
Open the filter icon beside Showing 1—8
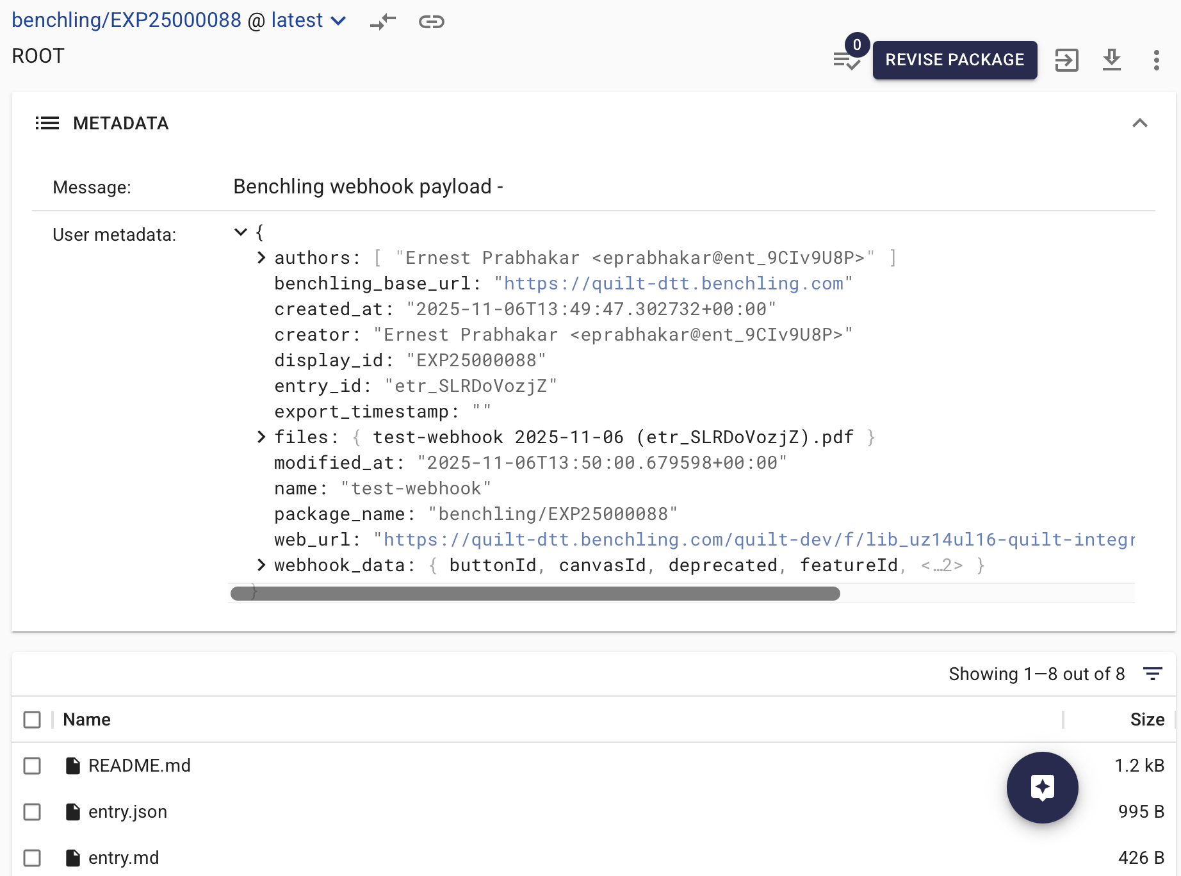click(1153, 674)
